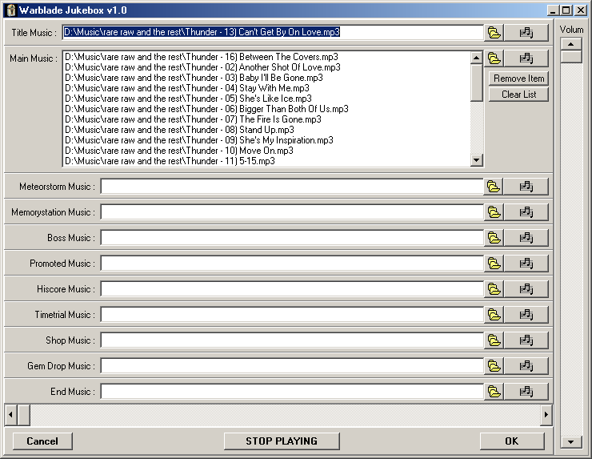Browse files for Main Music list
This screenshot has width=592, height=459.
pyautogui.click(x=494, y=58)
